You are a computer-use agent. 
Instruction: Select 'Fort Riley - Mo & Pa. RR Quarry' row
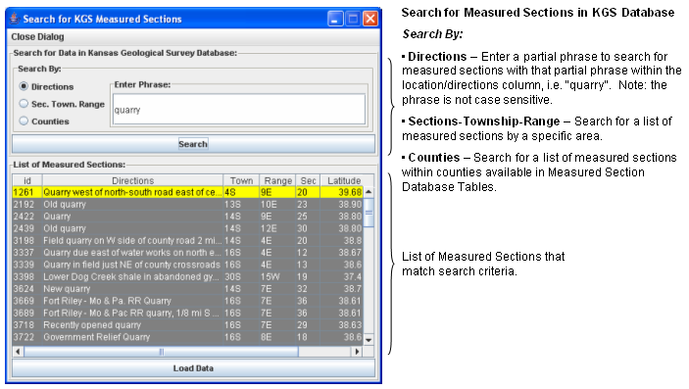click(x=187, y=301)
